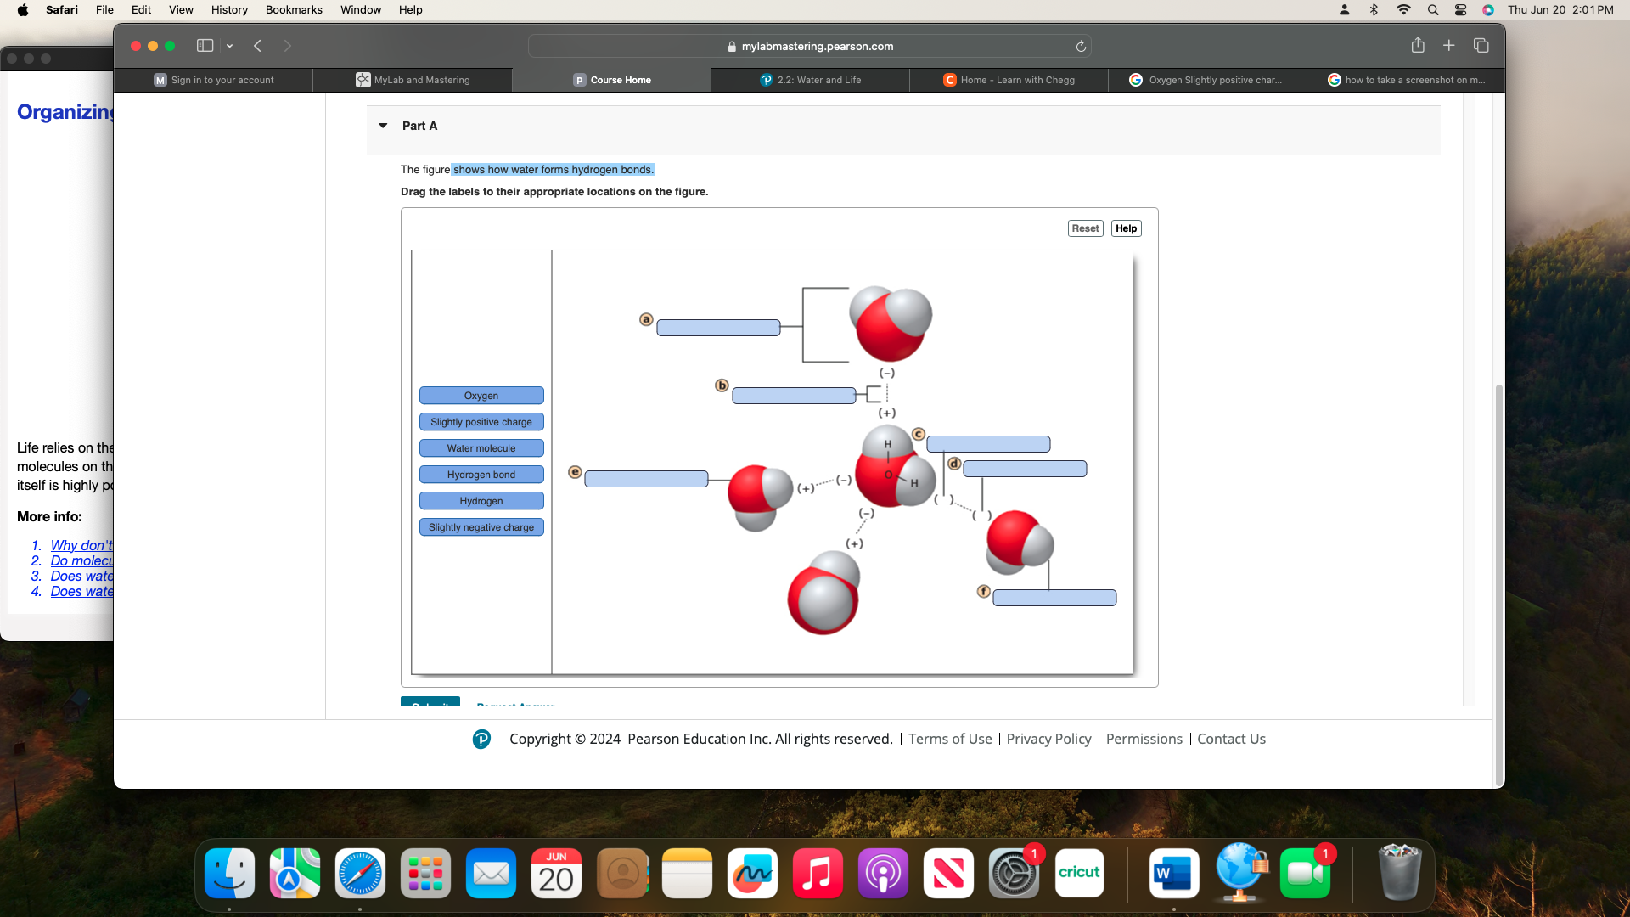Launch Cricut from the Dock
This screenshot has height=917, width=1630.
click(x=1079, y=872)
